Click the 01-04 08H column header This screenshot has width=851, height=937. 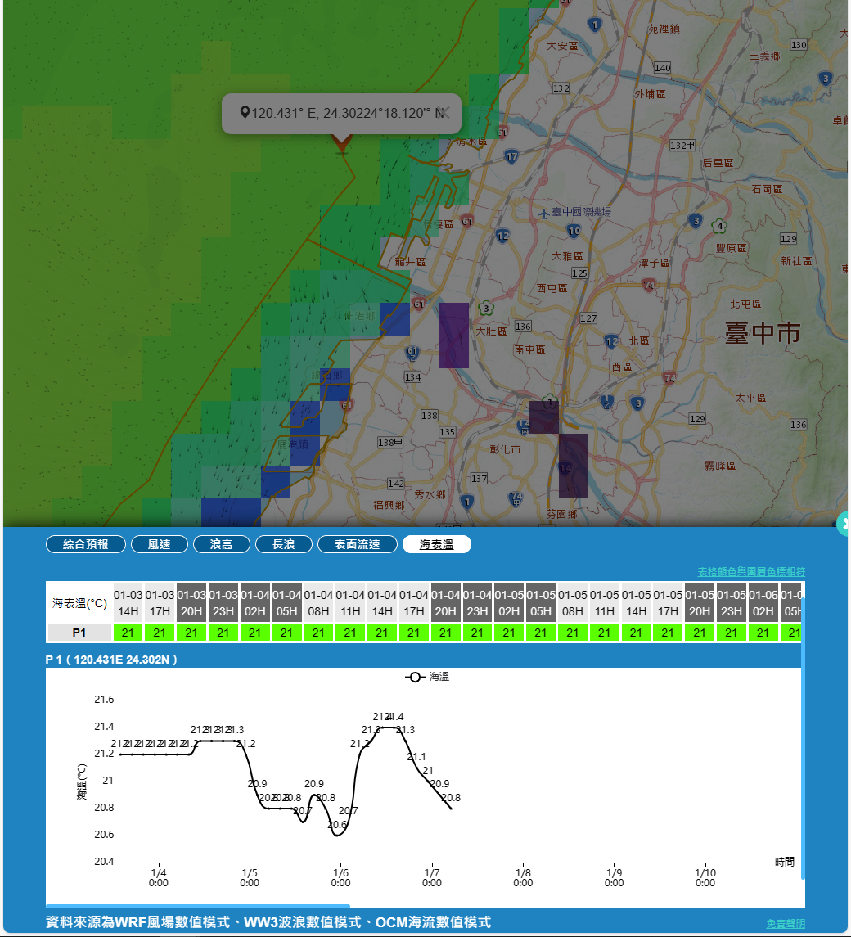click(318, 603)
